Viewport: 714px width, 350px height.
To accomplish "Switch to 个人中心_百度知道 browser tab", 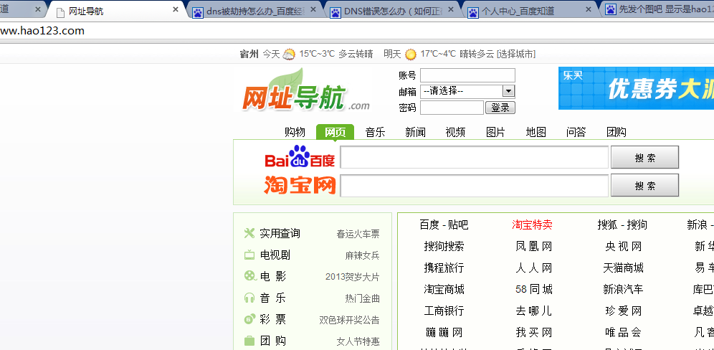I will click(x=530, y=11).
